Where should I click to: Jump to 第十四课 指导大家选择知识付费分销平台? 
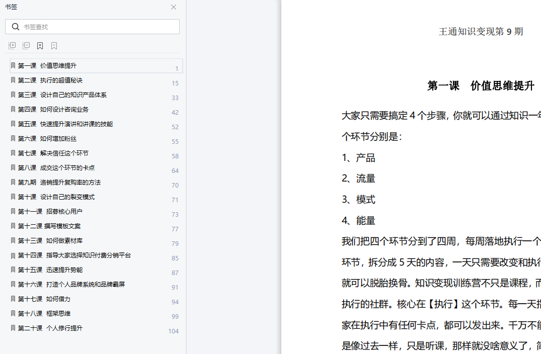(74, 255)
